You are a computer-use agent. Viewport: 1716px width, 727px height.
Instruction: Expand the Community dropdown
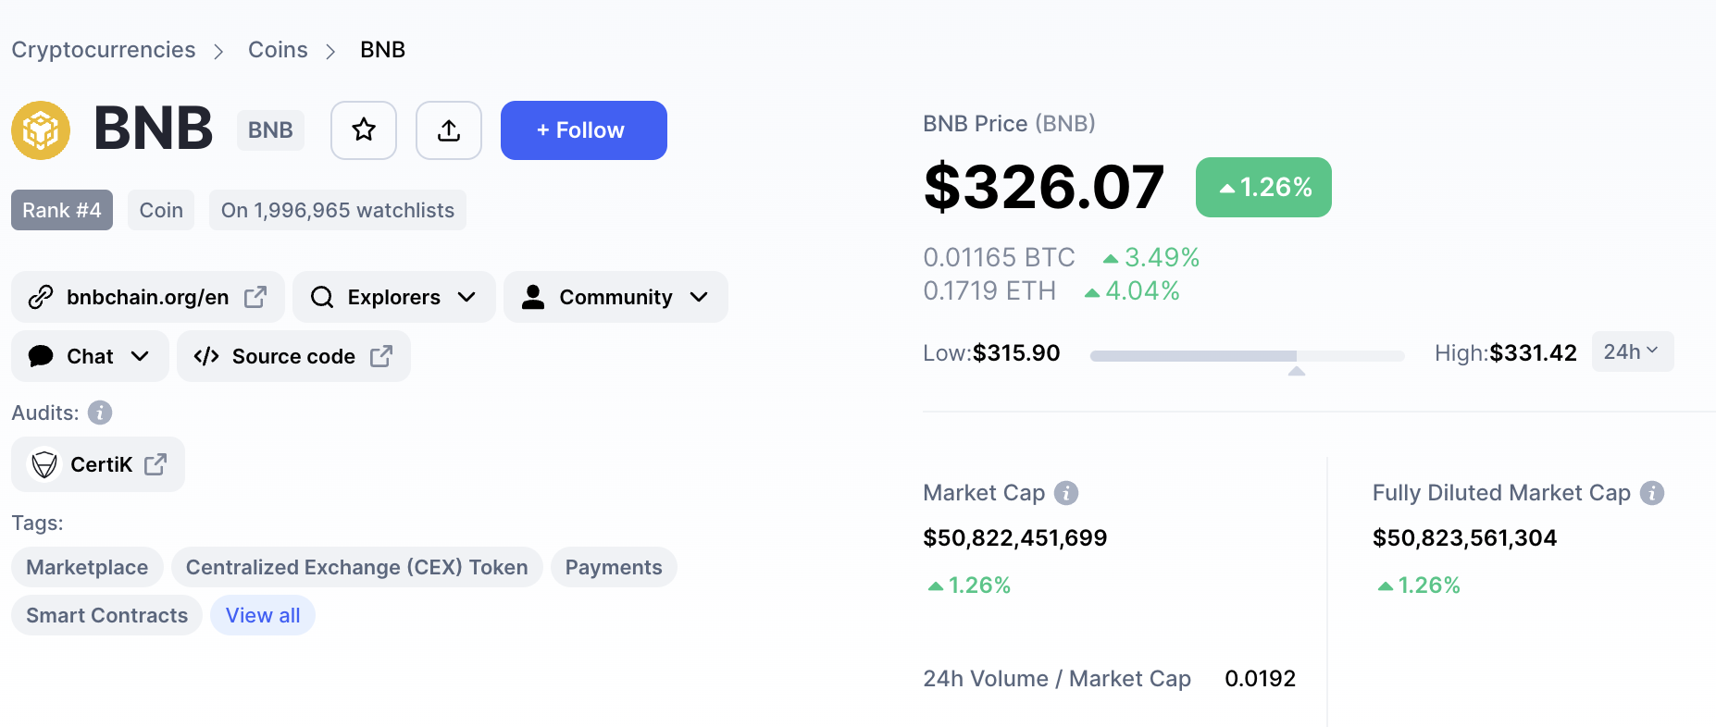click(616, 297)
